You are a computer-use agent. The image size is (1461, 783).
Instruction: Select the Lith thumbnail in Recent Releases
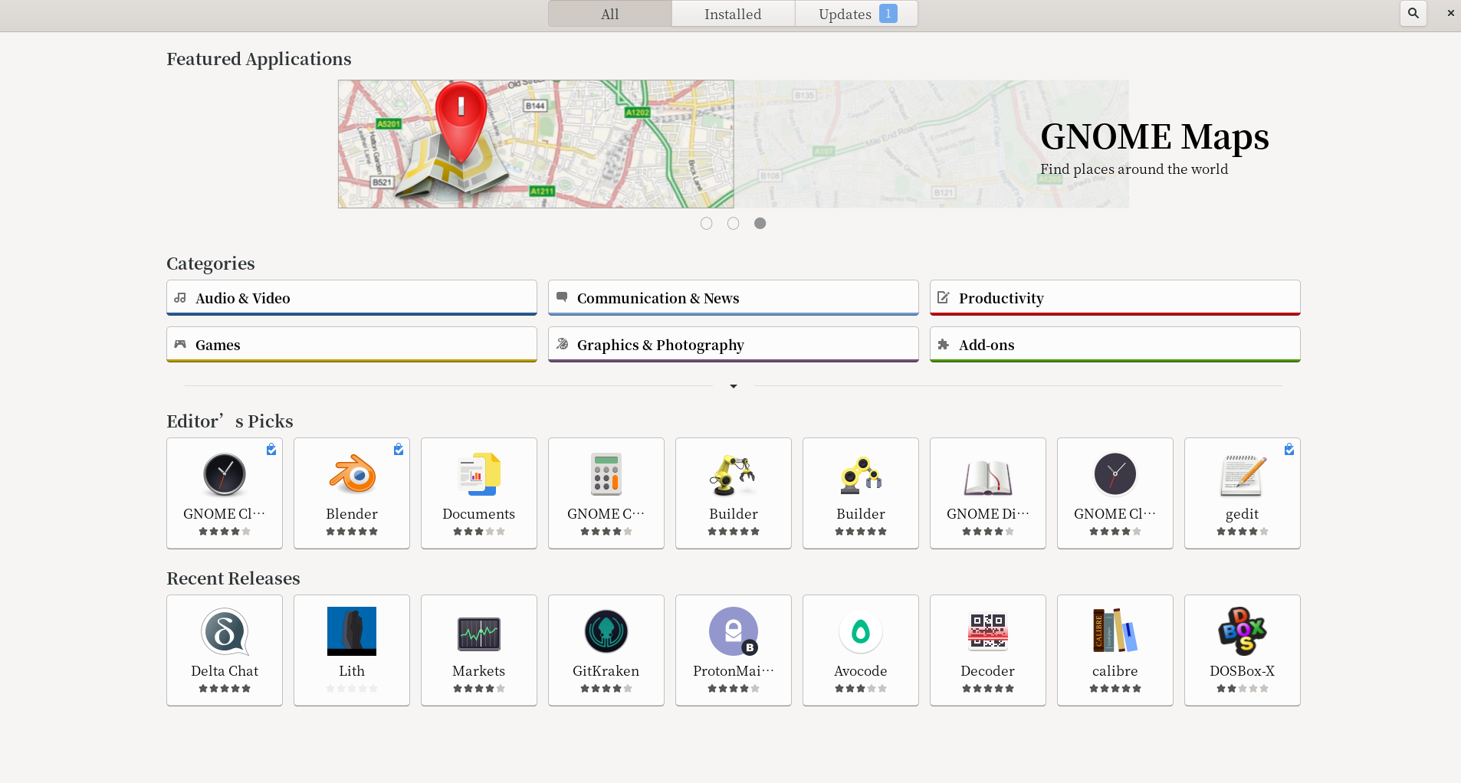(x=352, y=631)
